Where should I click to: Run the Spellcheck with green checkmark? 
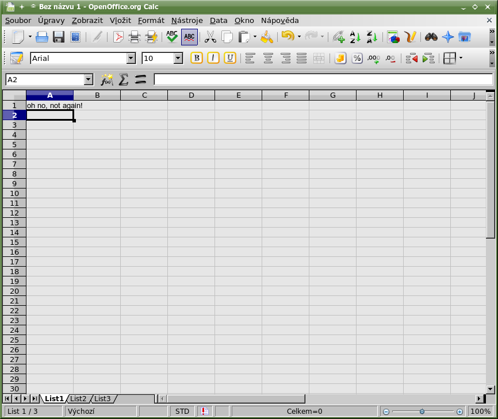(x=172, y=37)
